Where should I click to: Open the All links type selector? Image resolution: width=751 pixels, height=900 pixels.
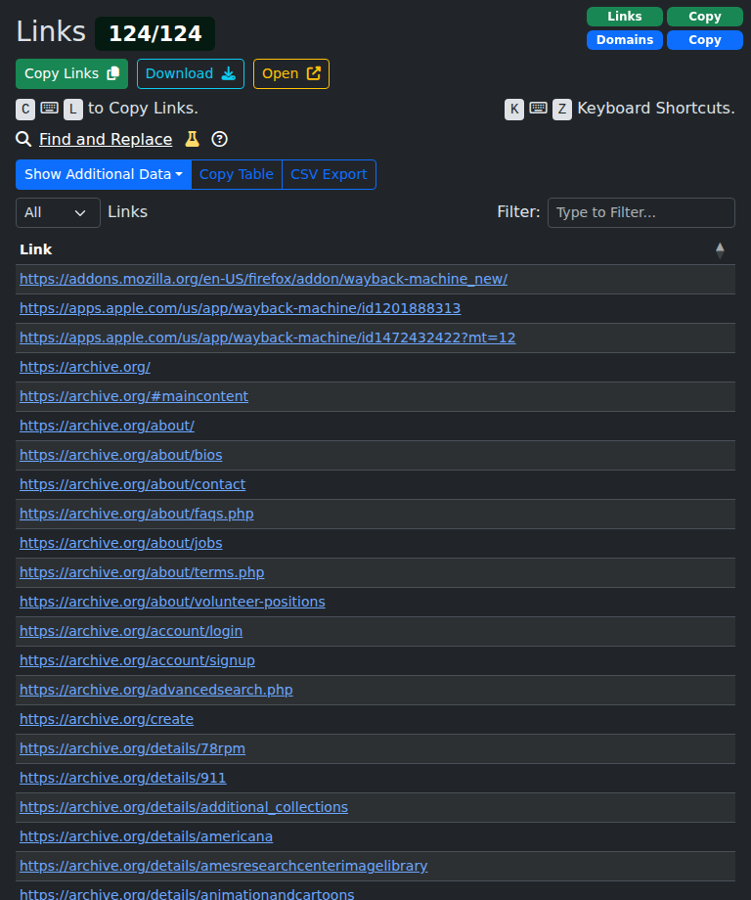click(58, 212)
